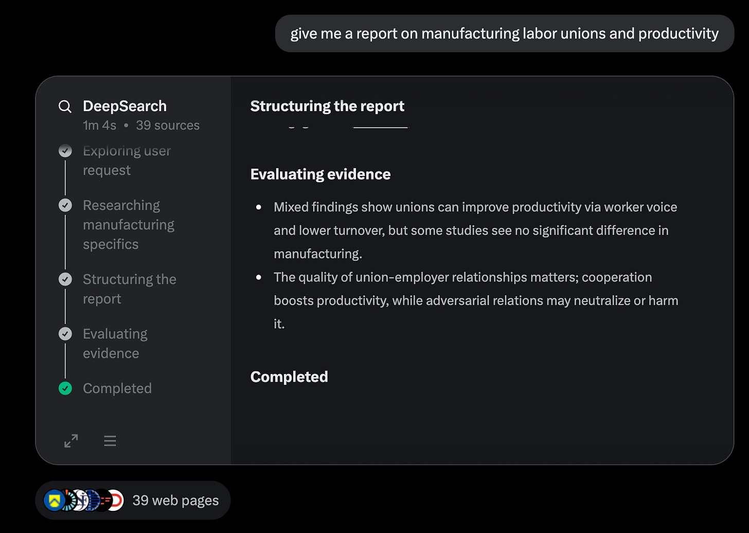Click the user prompt message bubble
Viewport: 749px width, 533px height.
click(504, 34)
